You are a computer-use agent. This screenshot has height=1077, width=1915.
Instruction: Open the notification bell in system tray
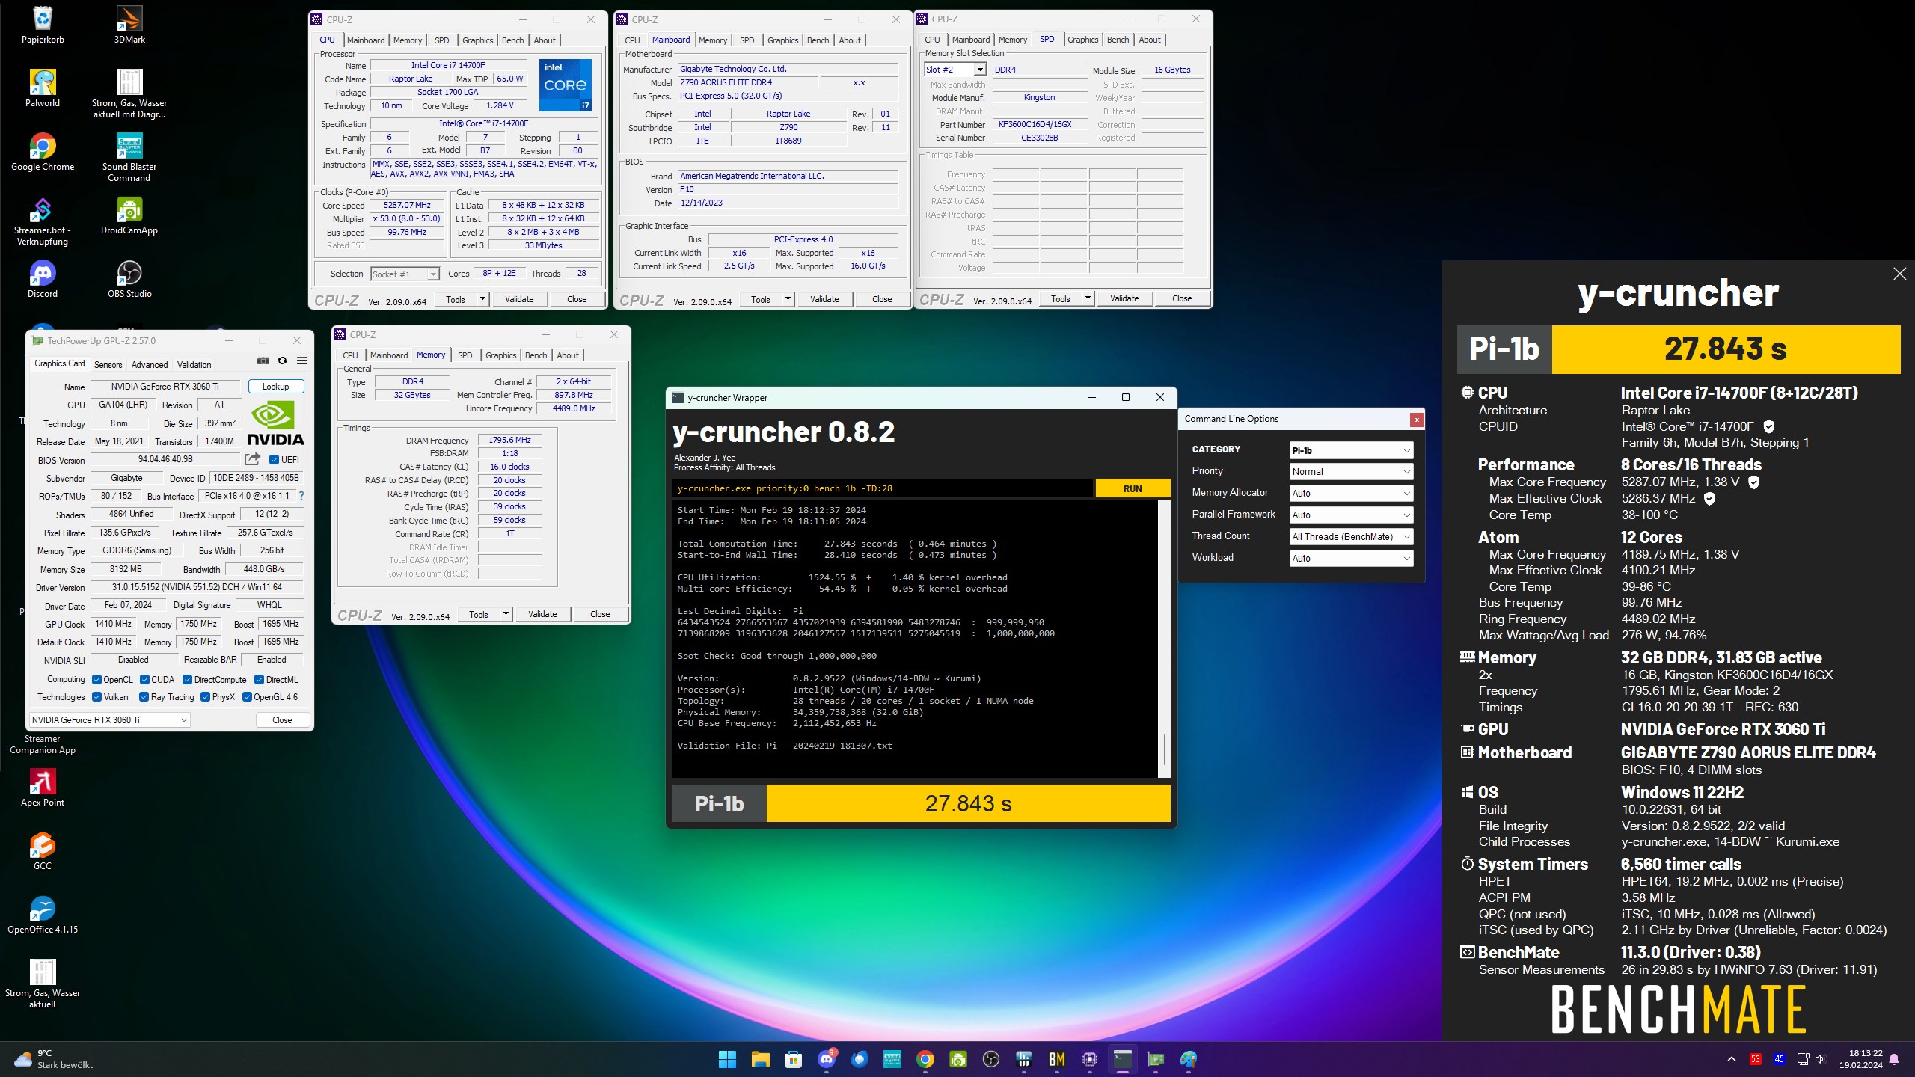tap(1894, 1059)
